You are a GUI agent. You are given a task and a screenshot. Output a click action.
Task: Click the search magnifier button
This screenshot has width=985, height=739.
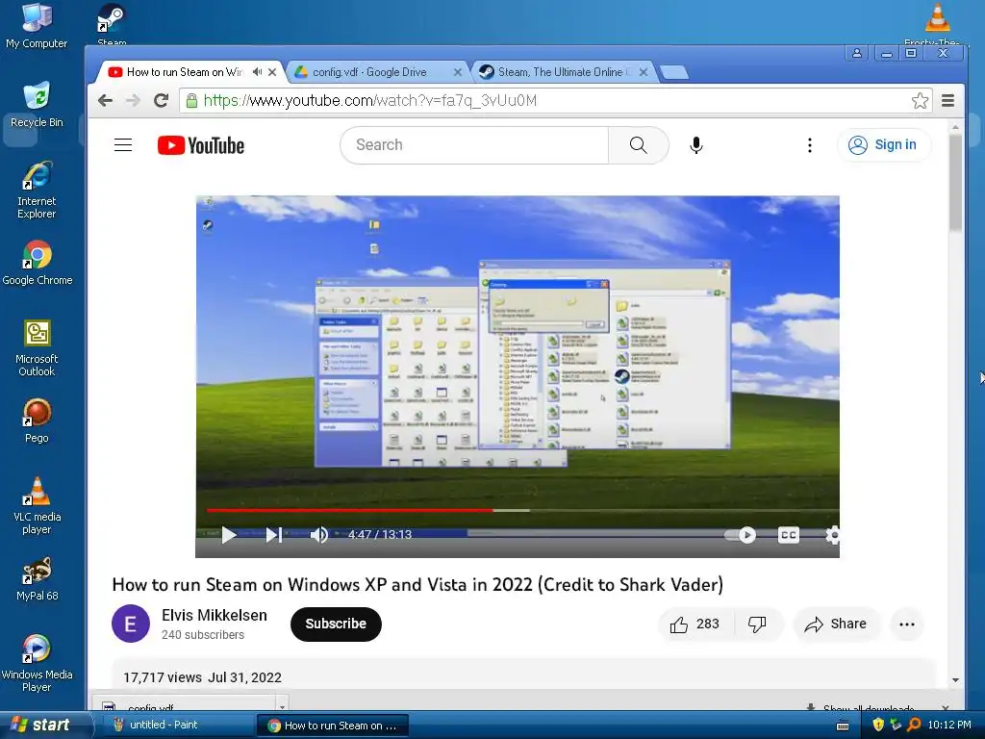pyautogui.click(x=638, y=145)
